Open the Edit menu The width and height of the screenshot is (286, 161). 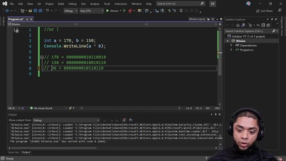click(21, 4)
